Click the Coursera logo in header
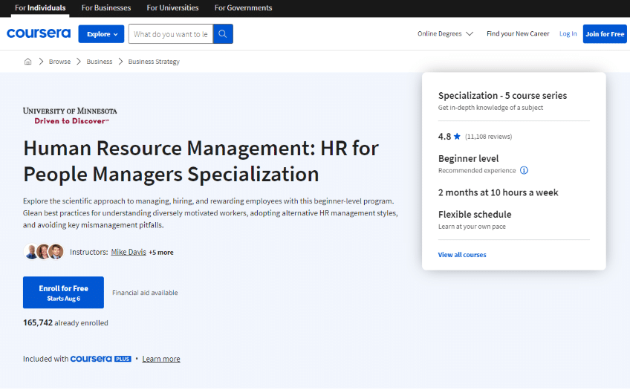The image size is (630, 390). (x=39, y=33)
